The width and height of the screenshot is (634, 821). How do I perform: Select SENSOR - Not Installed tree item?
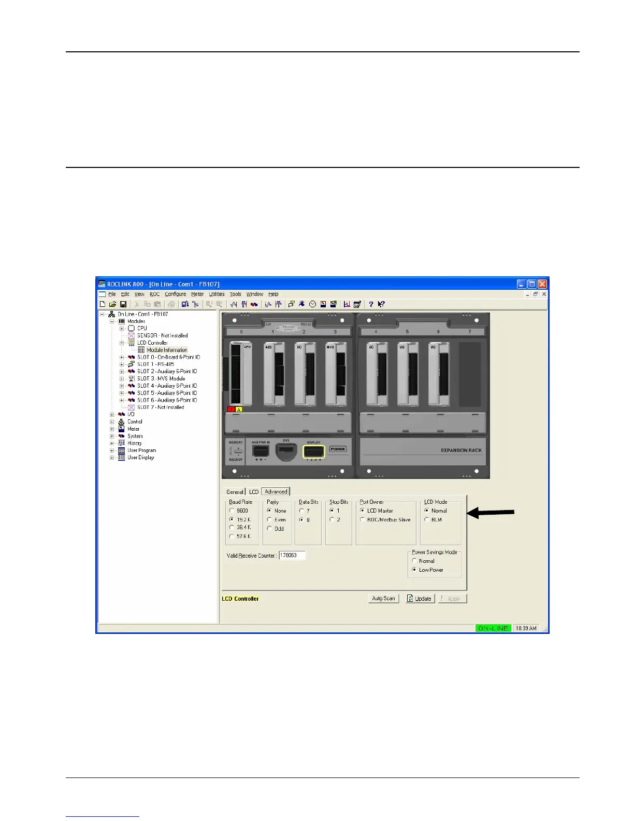[162, 336]
